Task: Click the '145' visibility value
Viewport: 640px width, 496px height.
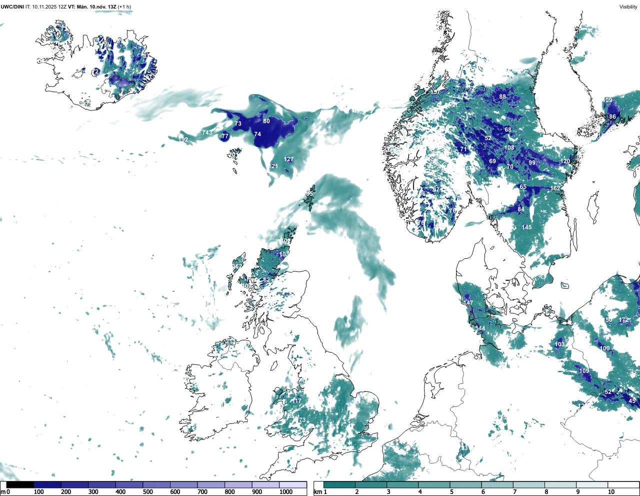Action: [x=526, y=227]
